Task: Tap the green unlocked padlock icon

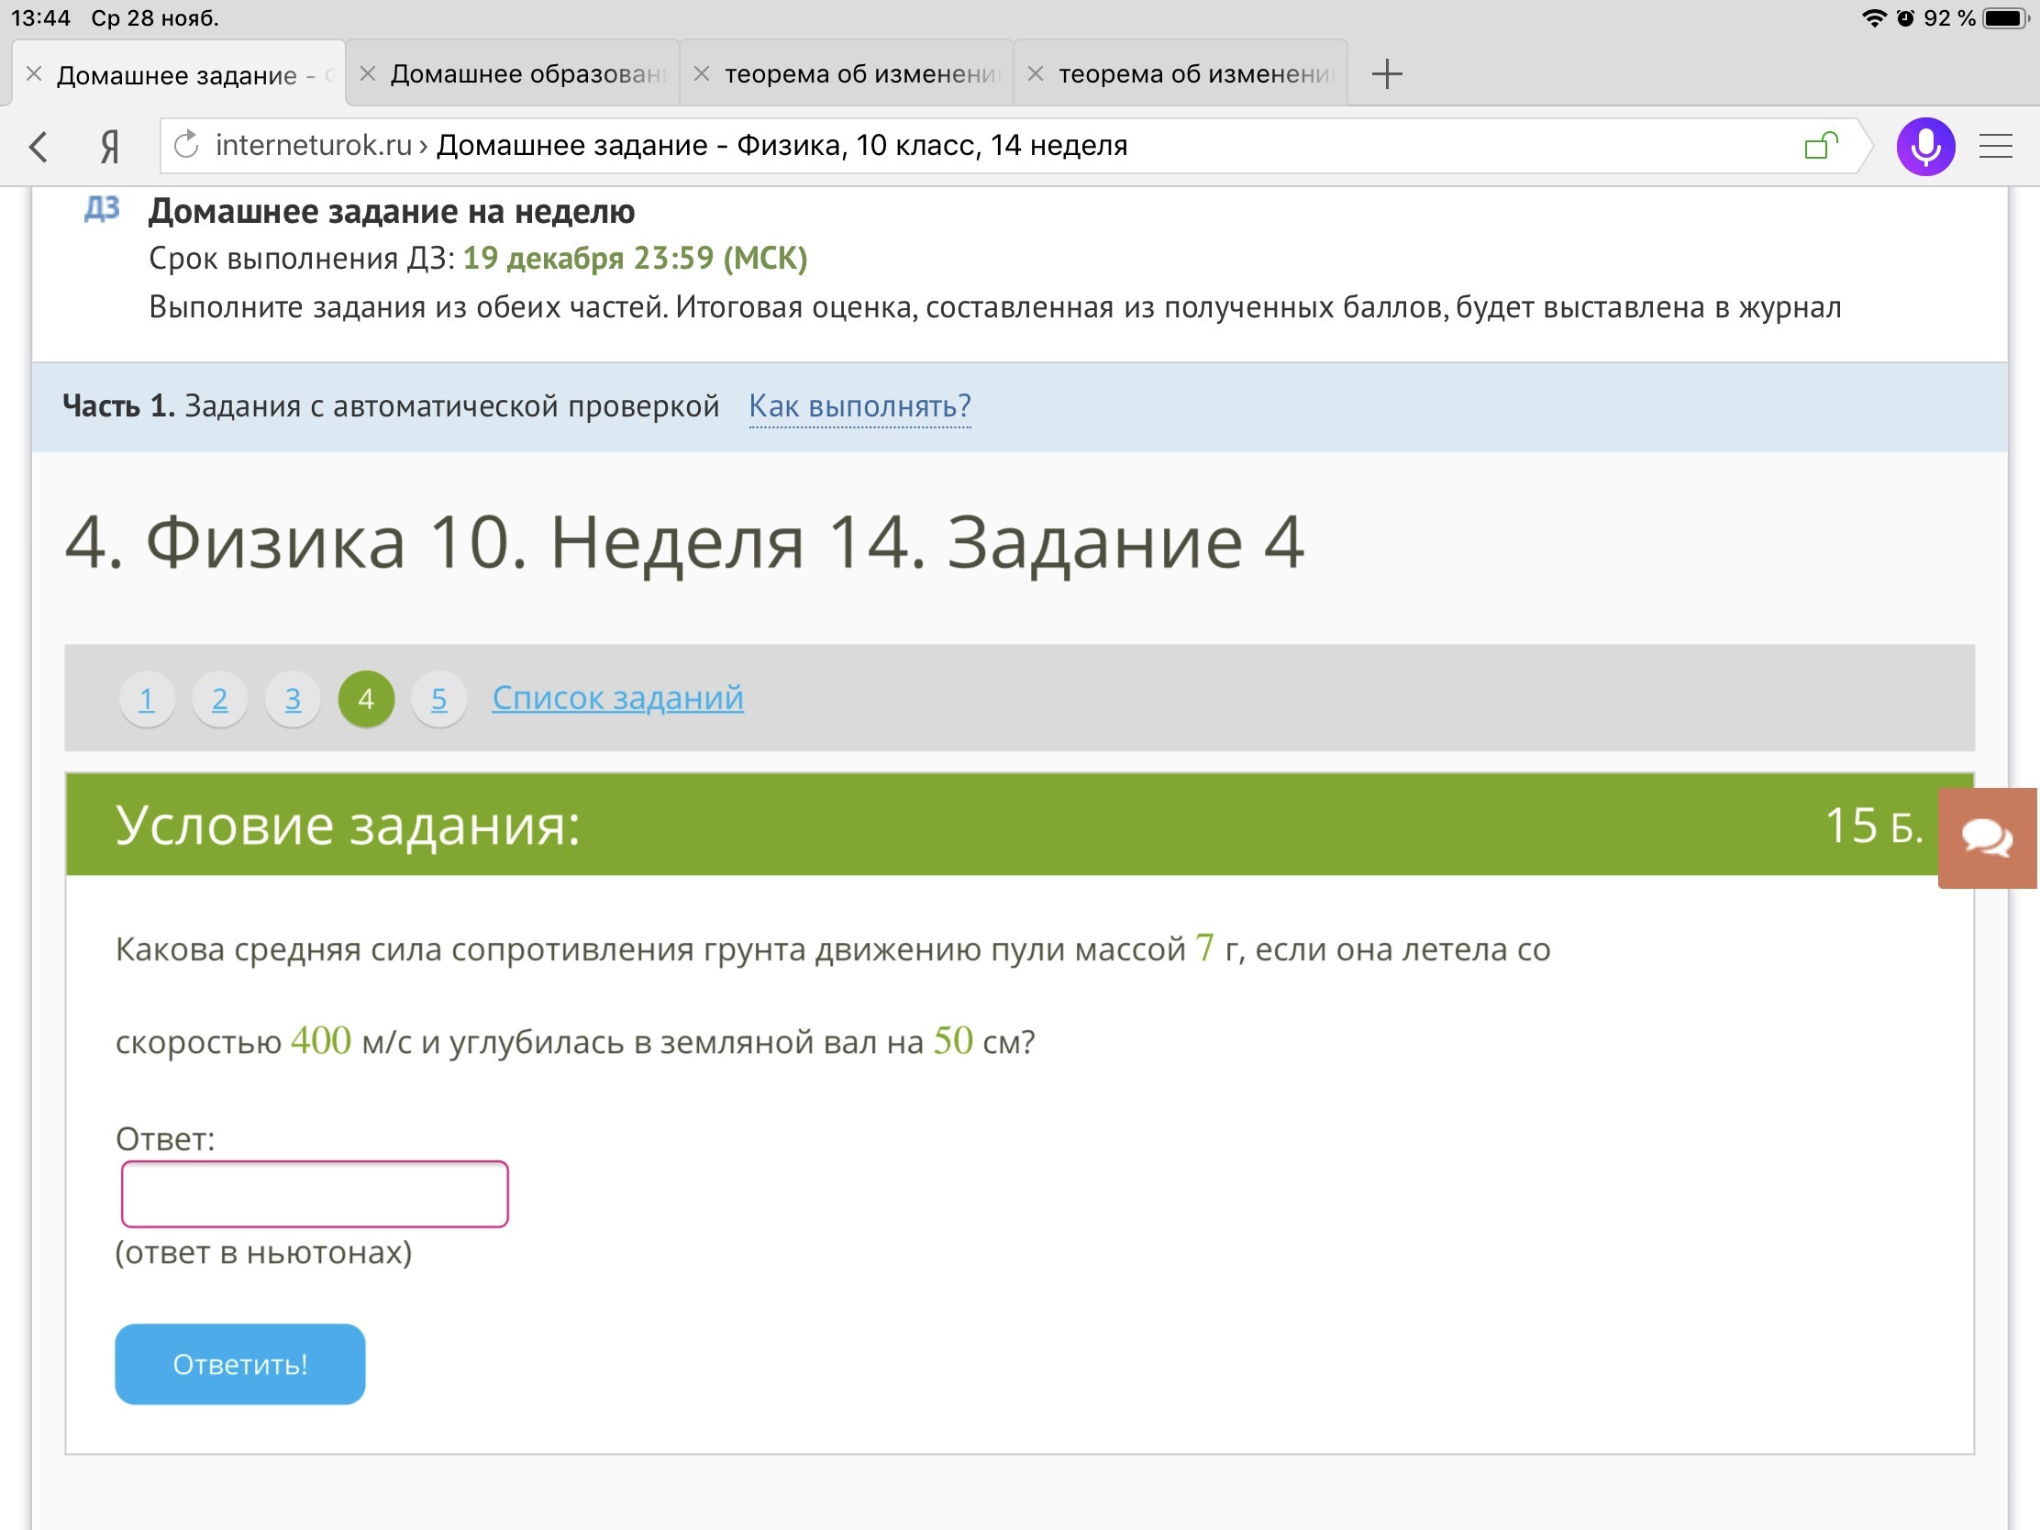Action: point(1820,145)
